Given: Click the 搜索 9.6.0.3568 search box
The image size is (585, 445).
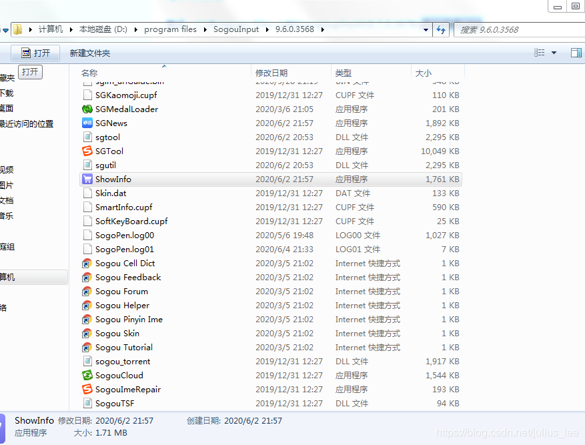Looking at the screenshot, I should click(x=520, y=29).
